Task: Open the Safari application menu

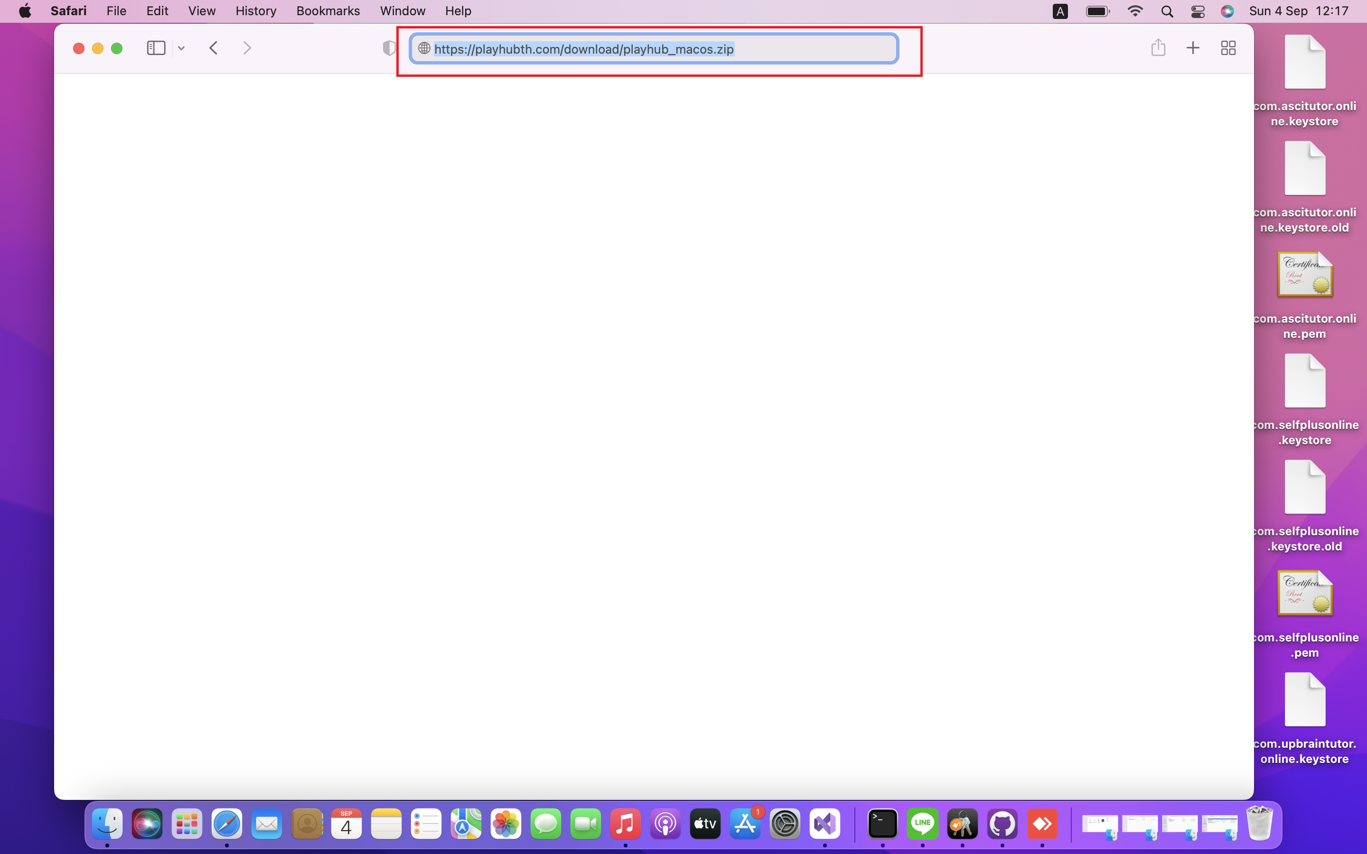Action: (x=68, y=11)
